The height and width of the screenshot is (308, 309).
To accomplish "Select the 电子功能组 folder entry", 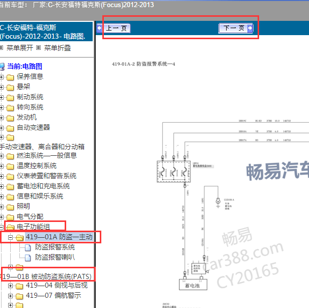I will point(33,227).
